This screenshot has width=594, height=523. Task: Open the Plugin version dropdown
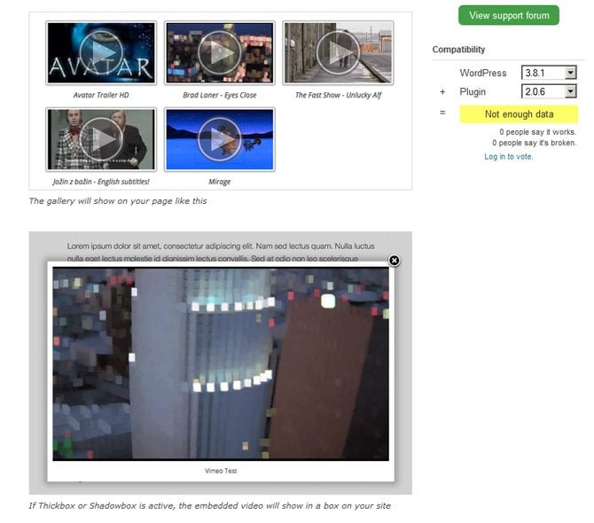coord(549,91)
